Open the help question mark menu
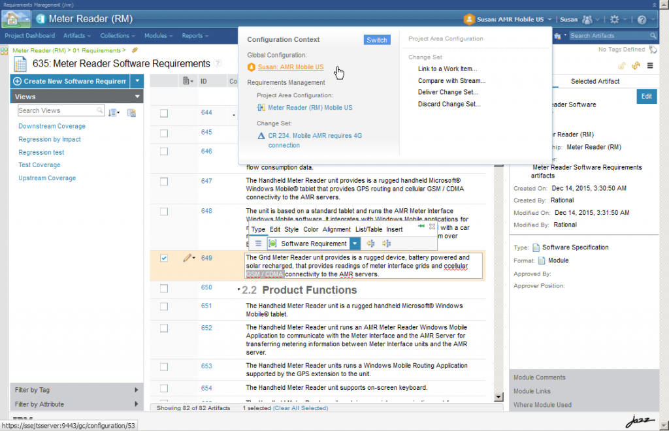 point(642,20)
